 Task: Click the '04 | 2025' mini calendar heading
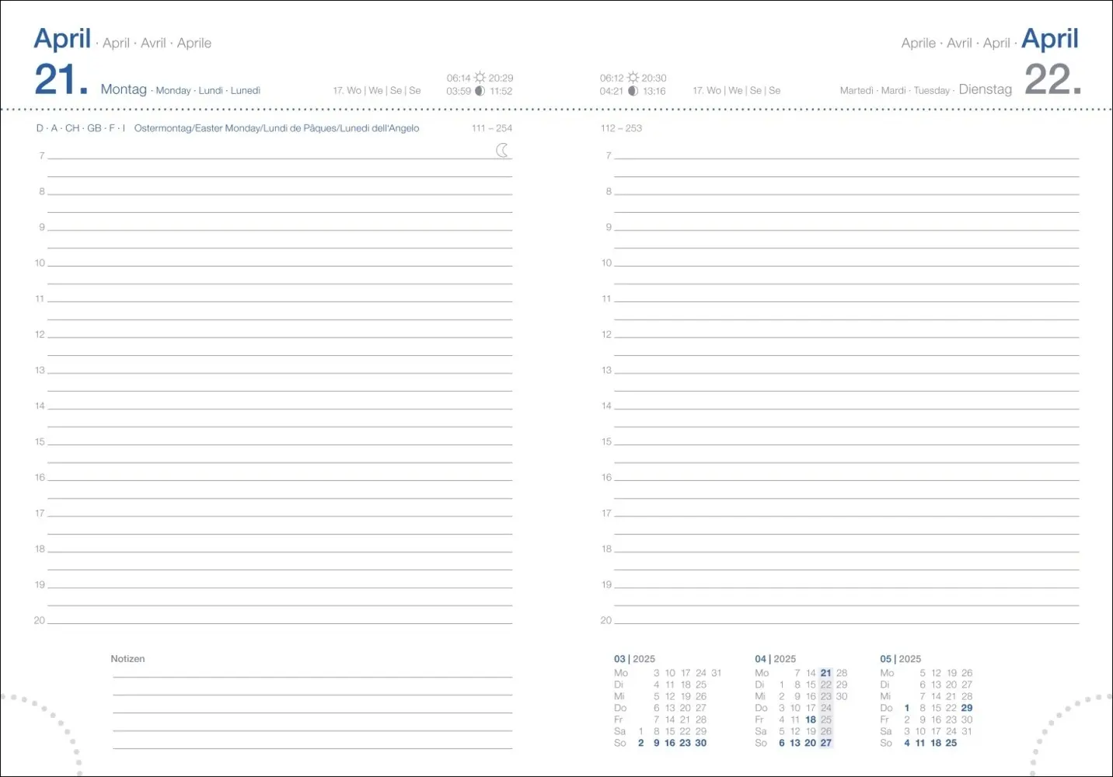[775, 659]
